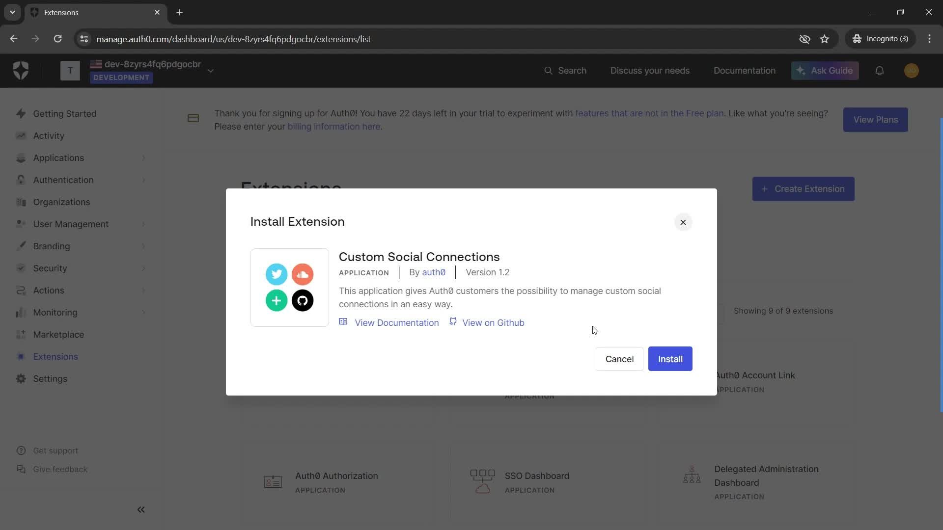This screenshot has width=943, height=530.
Task: Select Extensions in the sidebar
Action: coord(55,357)
